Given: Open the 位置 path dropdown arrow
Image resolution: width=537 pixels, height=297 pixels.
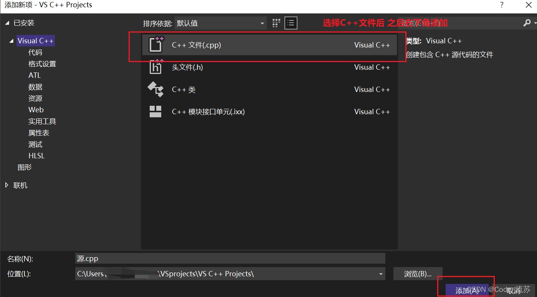Looking at the screenshot, I should click(x=381, y=274).
